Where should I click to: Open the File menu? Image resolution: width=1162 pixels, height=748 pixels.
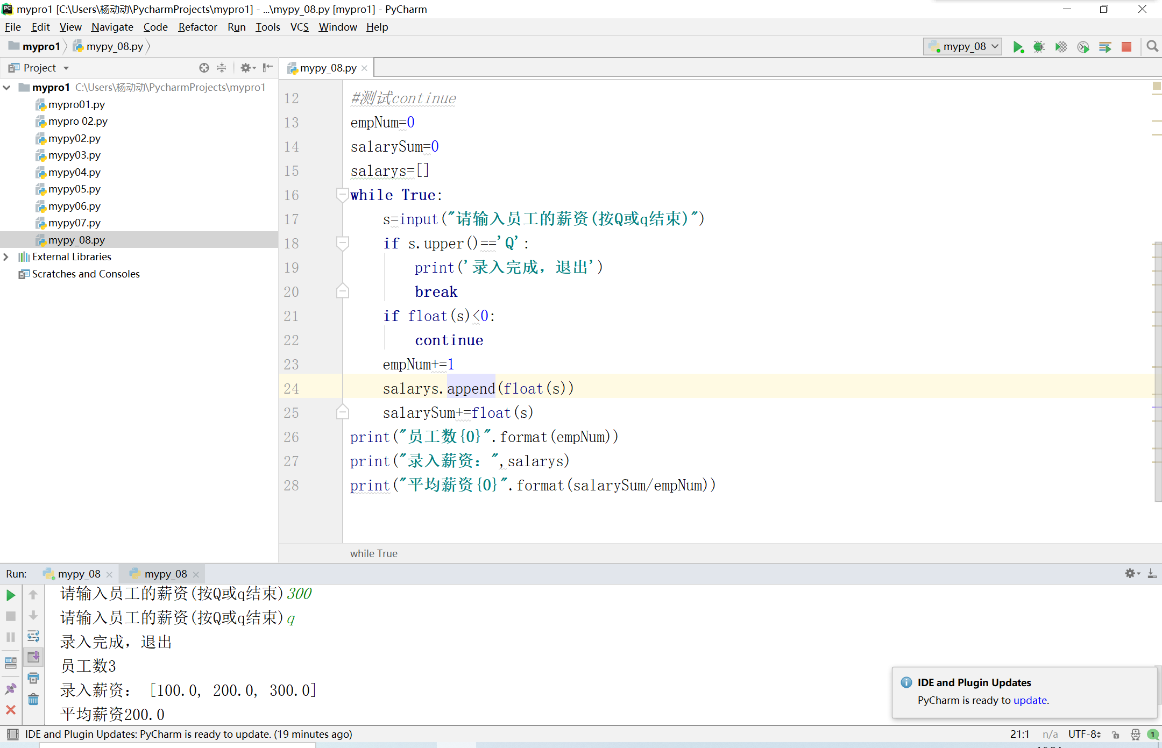[x=12, y=27]
